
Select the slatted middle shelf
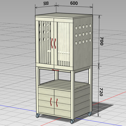pyautogui.click(x=65, y=84)
